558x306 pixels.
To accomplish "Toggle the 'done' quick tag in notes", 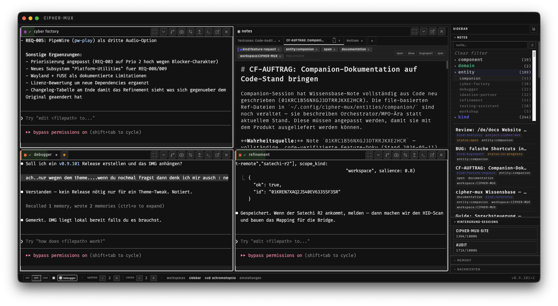I will click(x=411, y=53).
